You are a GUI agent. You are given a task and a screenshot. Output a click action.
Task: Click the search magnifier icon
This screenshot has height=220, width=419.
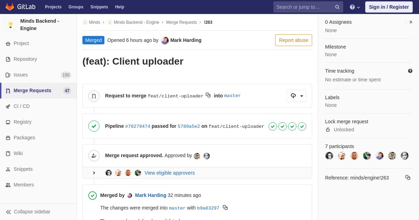tap(337, 7)
